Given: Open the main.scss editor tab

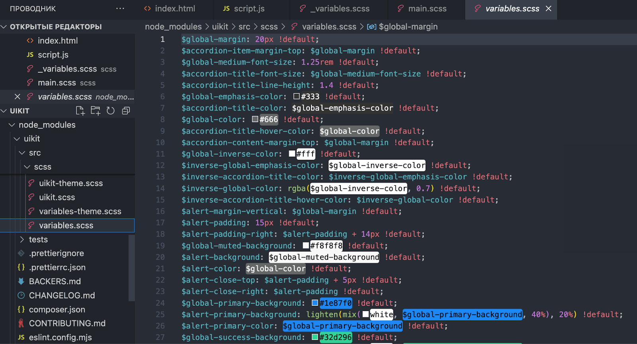Looking at the screenshot, I should tap(422, 8).
